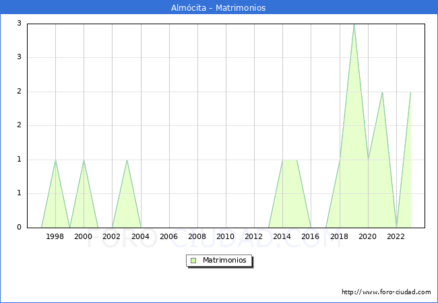Click the highest peak at year 2019
Viewport: 438px width, 303px height.
click(x=354, y=24)
